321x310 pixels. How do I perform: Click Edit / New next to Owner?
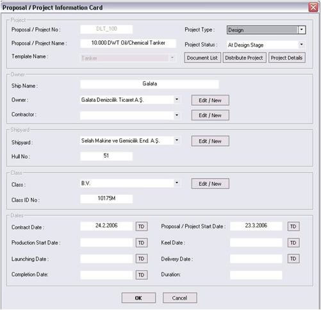[x=210, y=101]
